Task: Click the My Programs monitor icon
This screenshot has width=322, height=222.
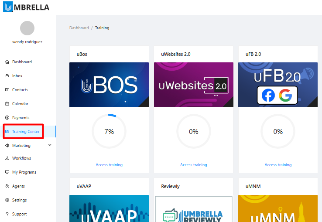Action: (x=7, y=172)
